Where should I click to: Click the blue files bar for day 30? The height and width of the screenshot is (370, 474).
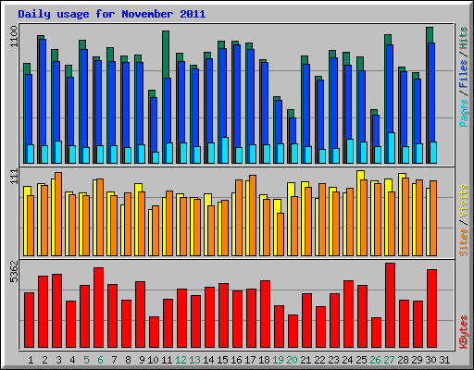coord(431,92)
